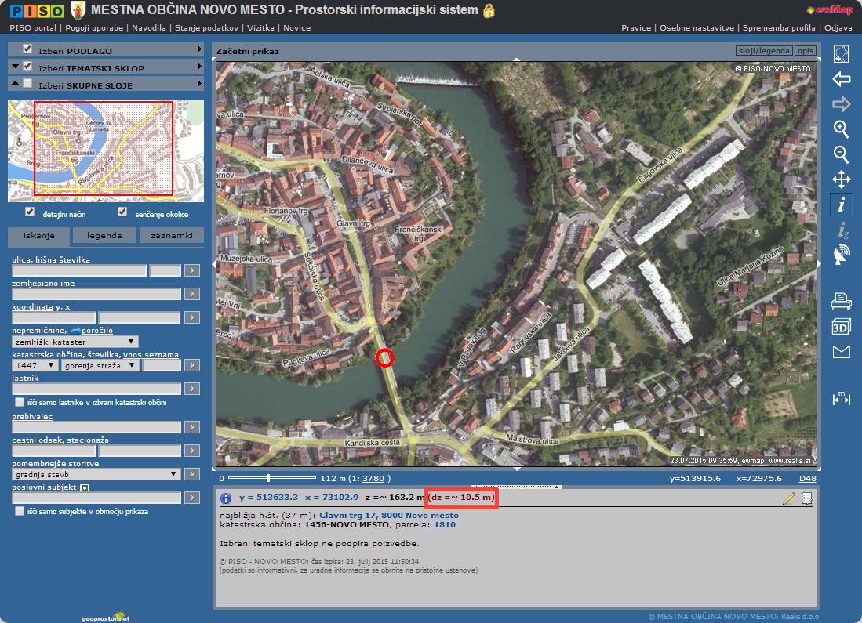Open the Glavni trg 17 address link
862x623 pixels.
click(388, 515)
